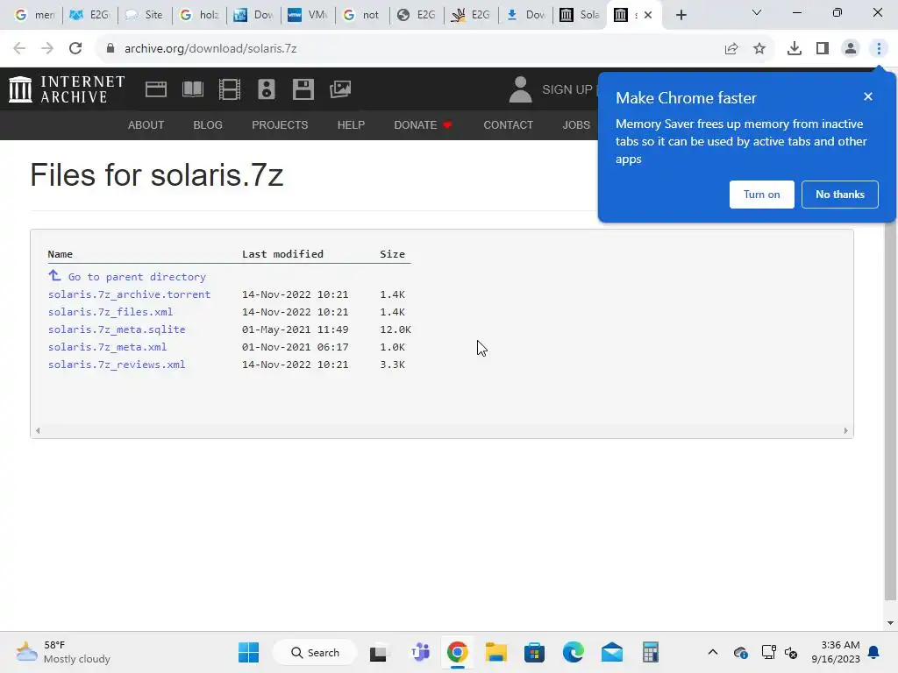Open Microsoft Store from the taskbar
This screenshot has width=898, height=673.
[x=534, y=652]
